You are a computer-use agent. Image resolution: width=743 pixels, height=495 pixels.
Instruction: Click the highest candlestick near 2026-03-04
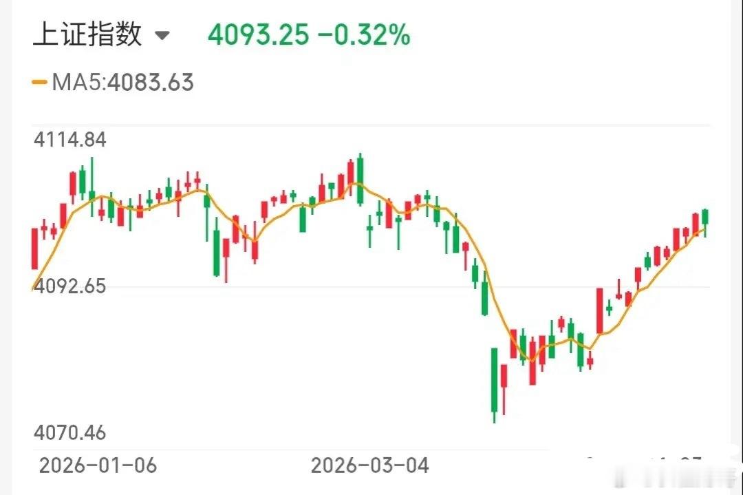(x=360, y=182)
